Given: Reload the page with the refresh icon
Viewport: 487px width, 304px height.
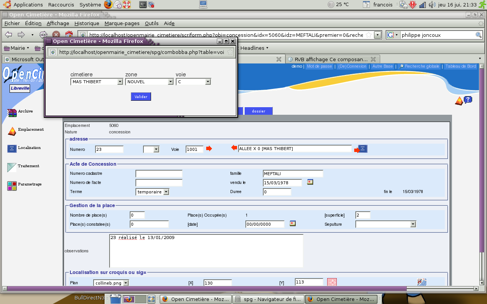Looking at the screenshot, I should 43,35.
